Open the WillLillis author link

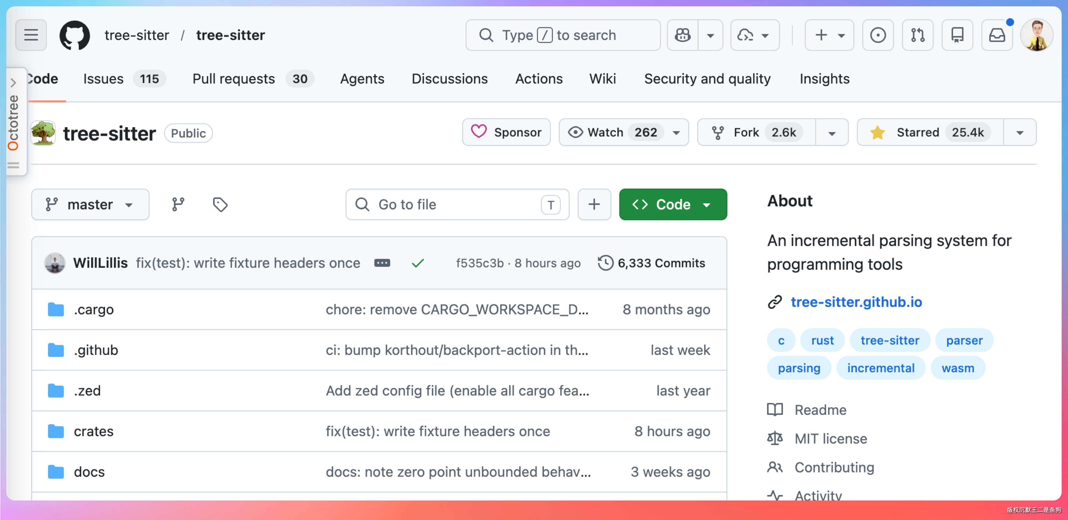click(100, 263)
